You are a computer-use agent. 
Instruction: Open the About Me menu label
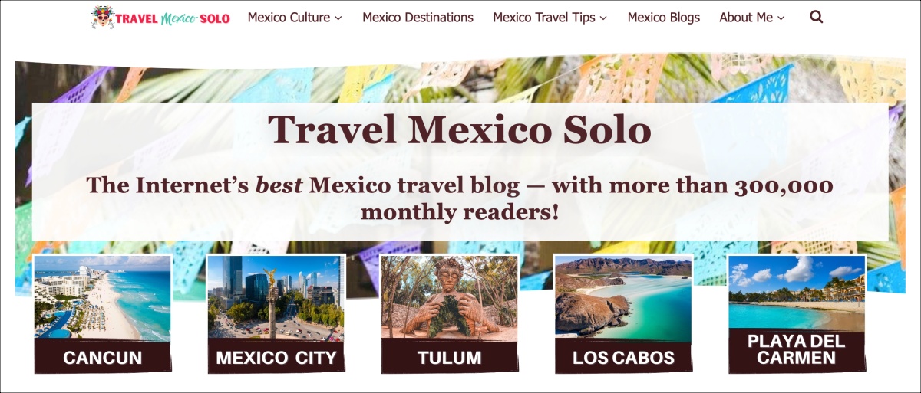[x=747, y=17]
